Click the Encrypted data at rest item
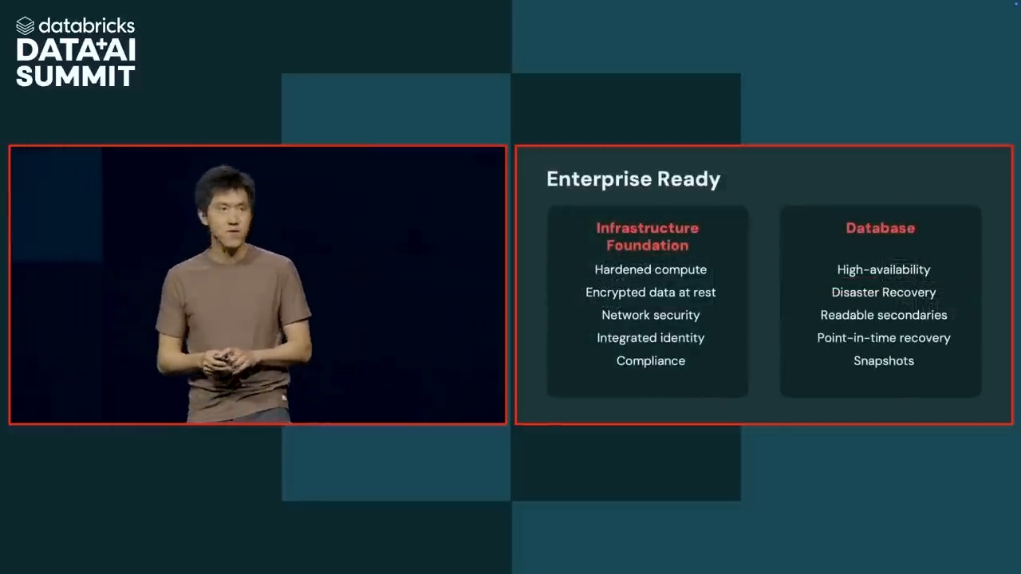 tap(650, 293)
